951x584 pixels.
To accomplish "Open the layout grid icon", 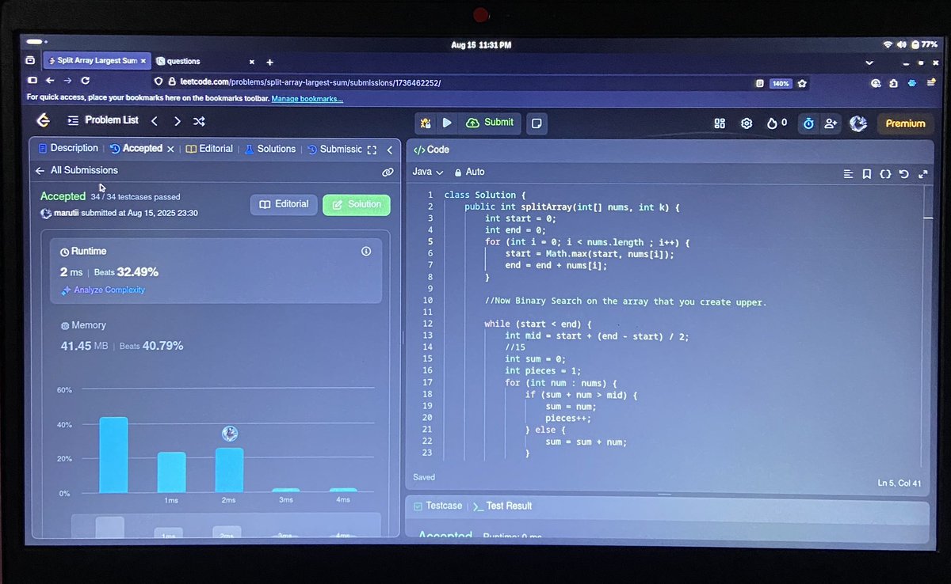I will (x=720, y=123).
